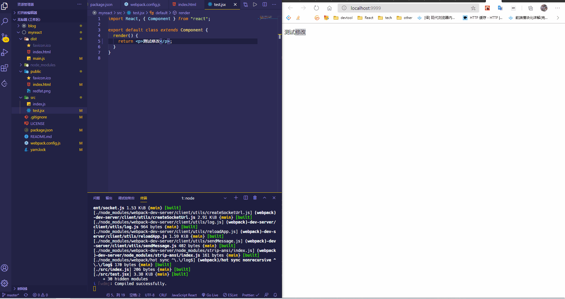
Task: Go back in the browser
Action: 290,8
